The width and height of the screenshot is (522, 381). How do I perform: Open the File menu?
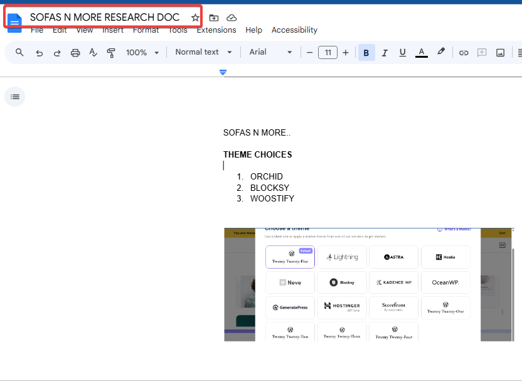click(x=37, y=30)
